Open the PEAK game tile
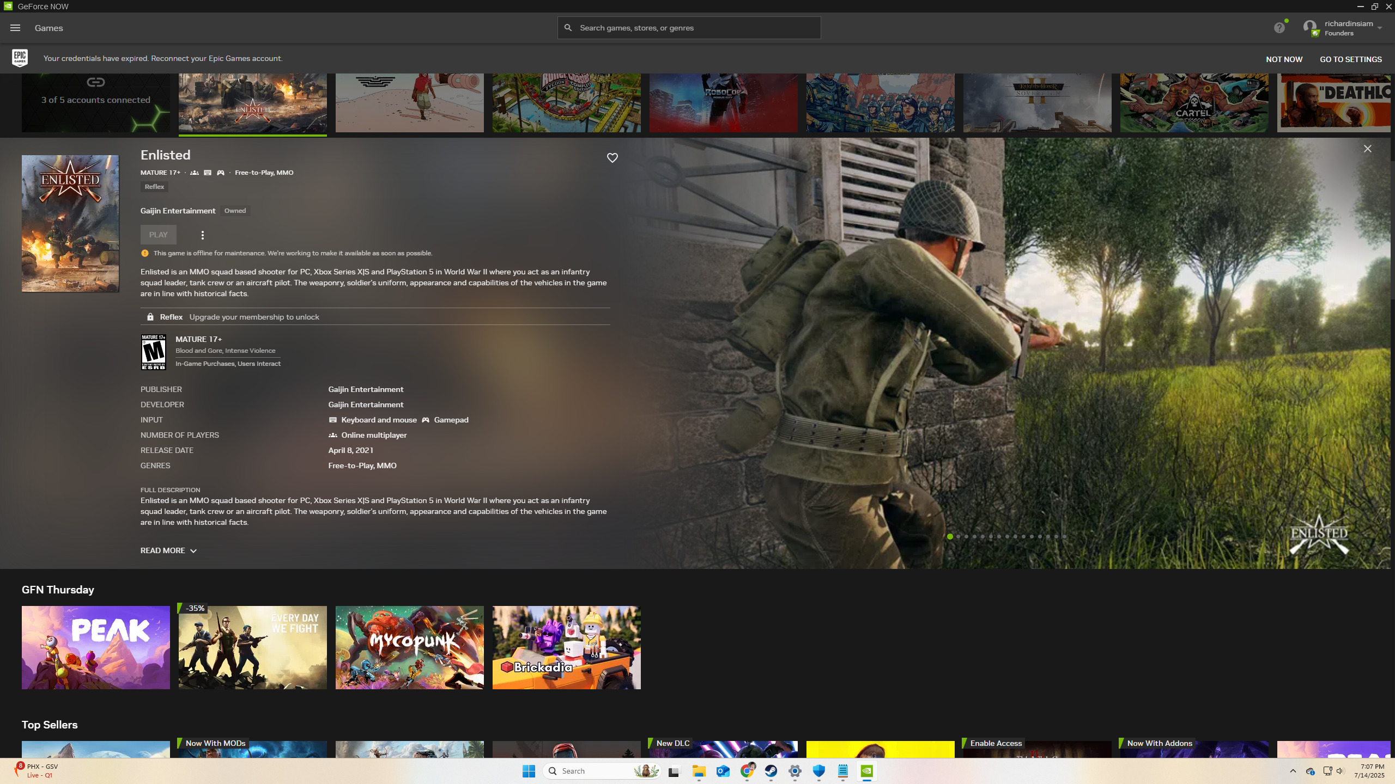Image resolution: width=1395 pixels, height=784 pixels. click(96, 647)
